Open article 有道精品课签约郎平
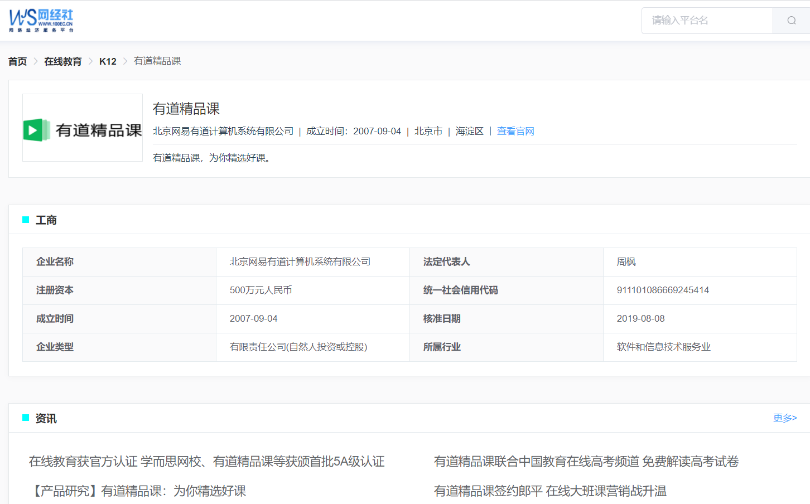This screenshot has width=810, height=504. (x=550, y=491)
